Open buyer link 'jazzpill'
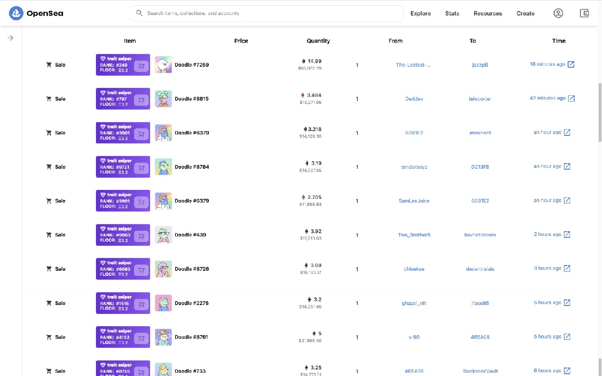 [x=480, y=64]
